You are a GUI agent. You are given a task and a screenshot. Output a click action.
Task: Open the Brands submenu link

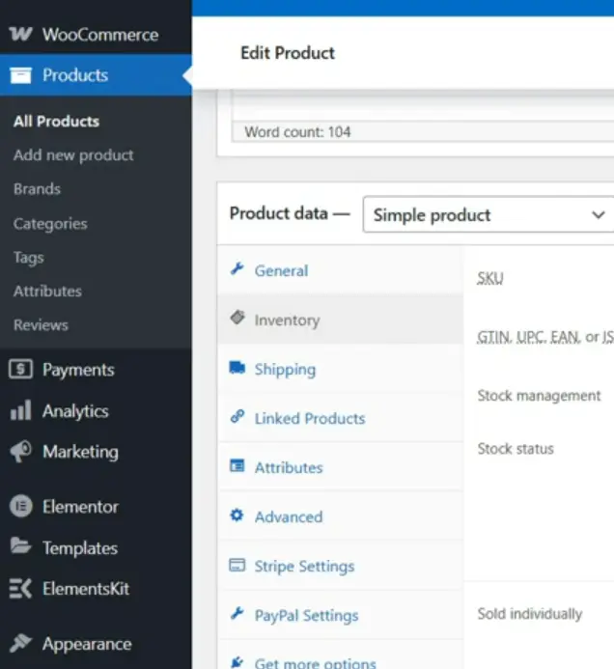(x=37, y=189)
